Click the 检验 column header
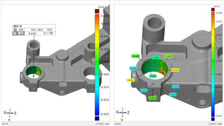224x126 pixels. coord(50,30)
